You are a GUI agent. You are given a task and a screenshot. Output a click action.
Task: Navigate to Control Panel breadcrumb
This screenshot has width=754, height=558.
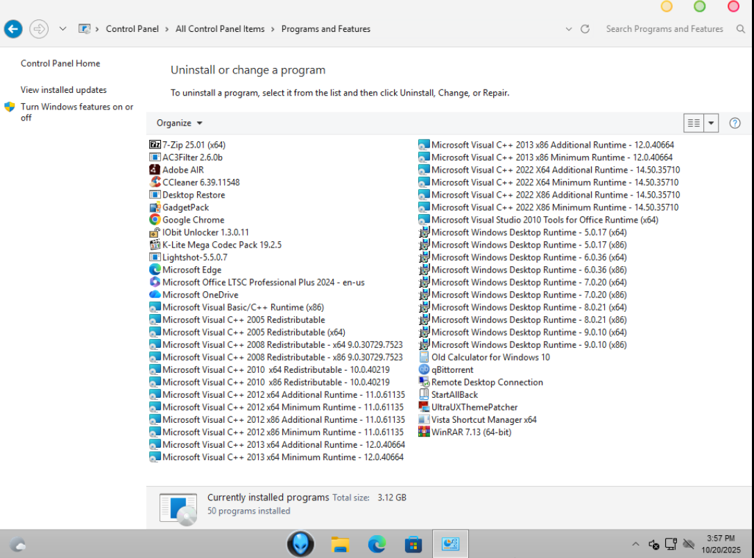pyautogui.click(x=132, y=29)
